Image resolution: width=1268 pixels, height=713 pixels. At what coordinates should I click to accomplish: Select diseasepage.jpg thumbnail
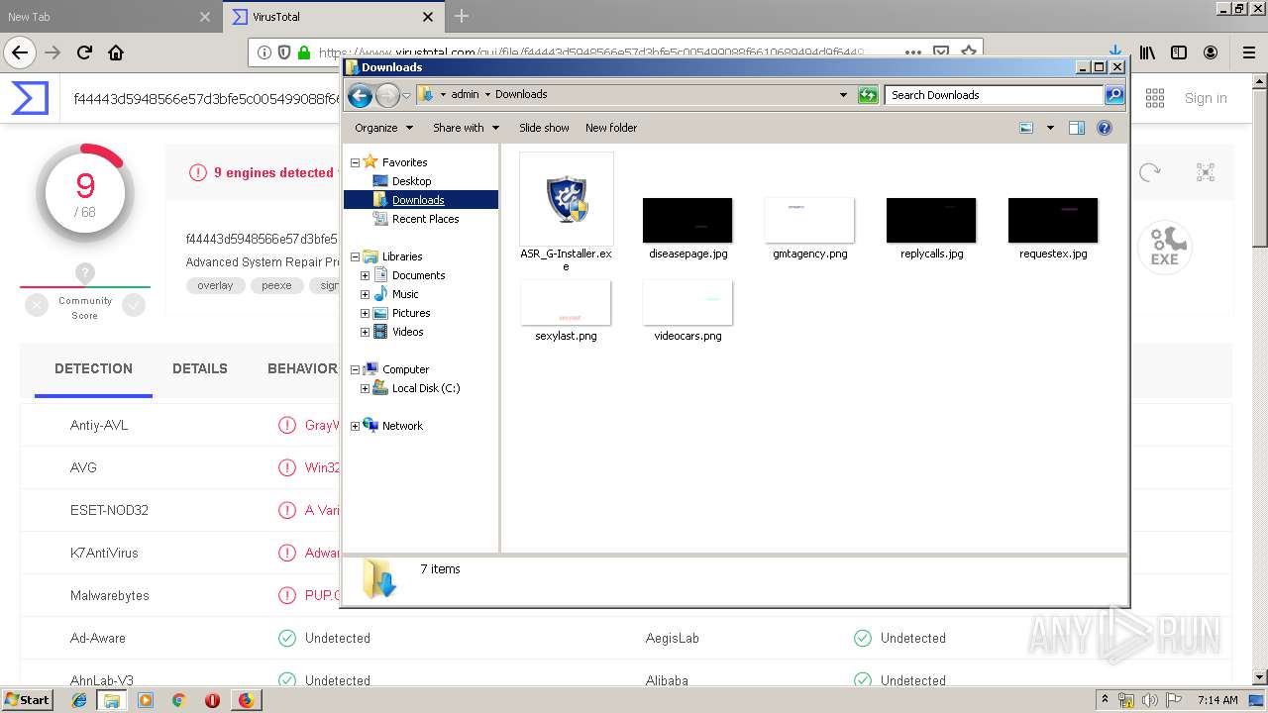pyautogui.click(x=687, y=220)
